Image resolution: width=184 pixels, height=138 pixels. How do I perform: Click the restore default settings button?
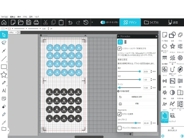pos(137,97)
